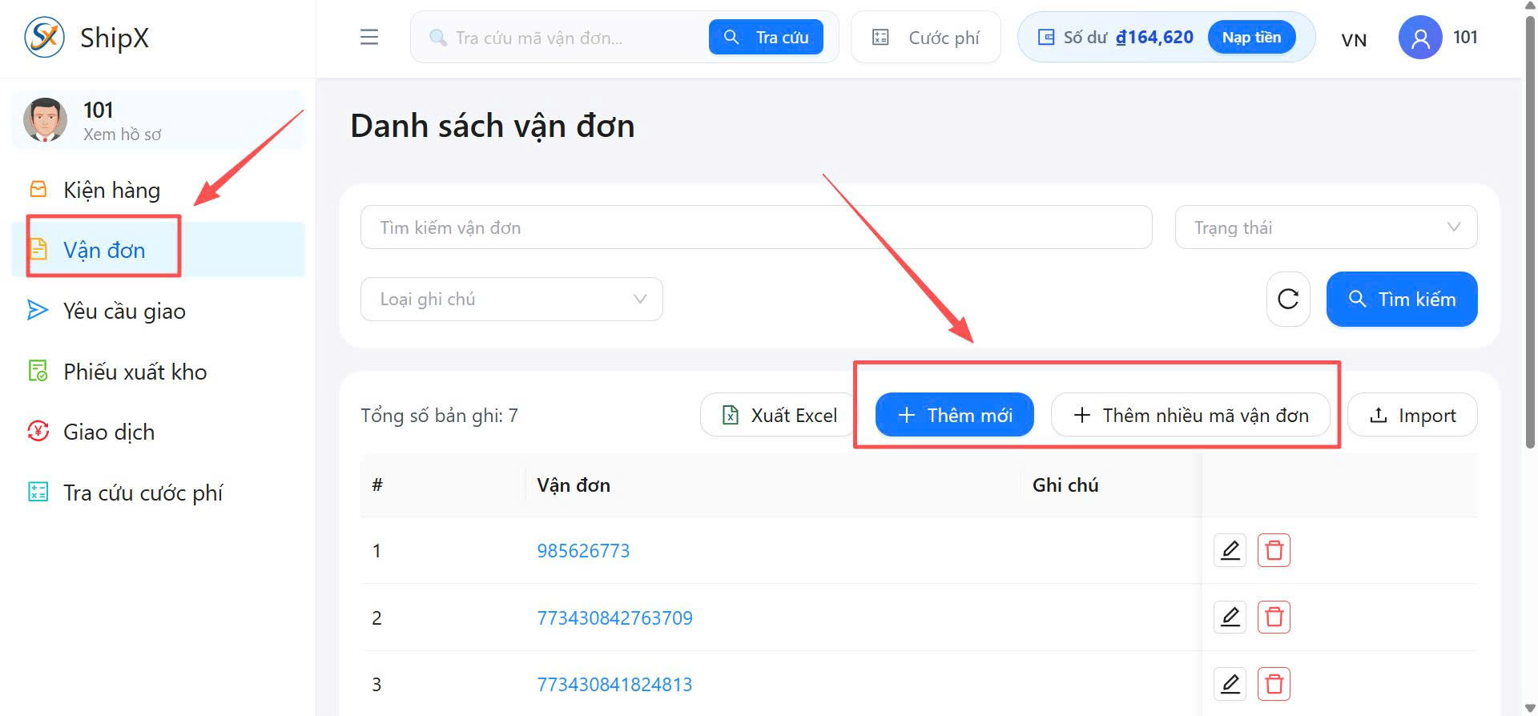Open Tra cứu cước phí menu item
Image resolution: width=1538 pixels, height=716 pixels.
pos(158,493)
